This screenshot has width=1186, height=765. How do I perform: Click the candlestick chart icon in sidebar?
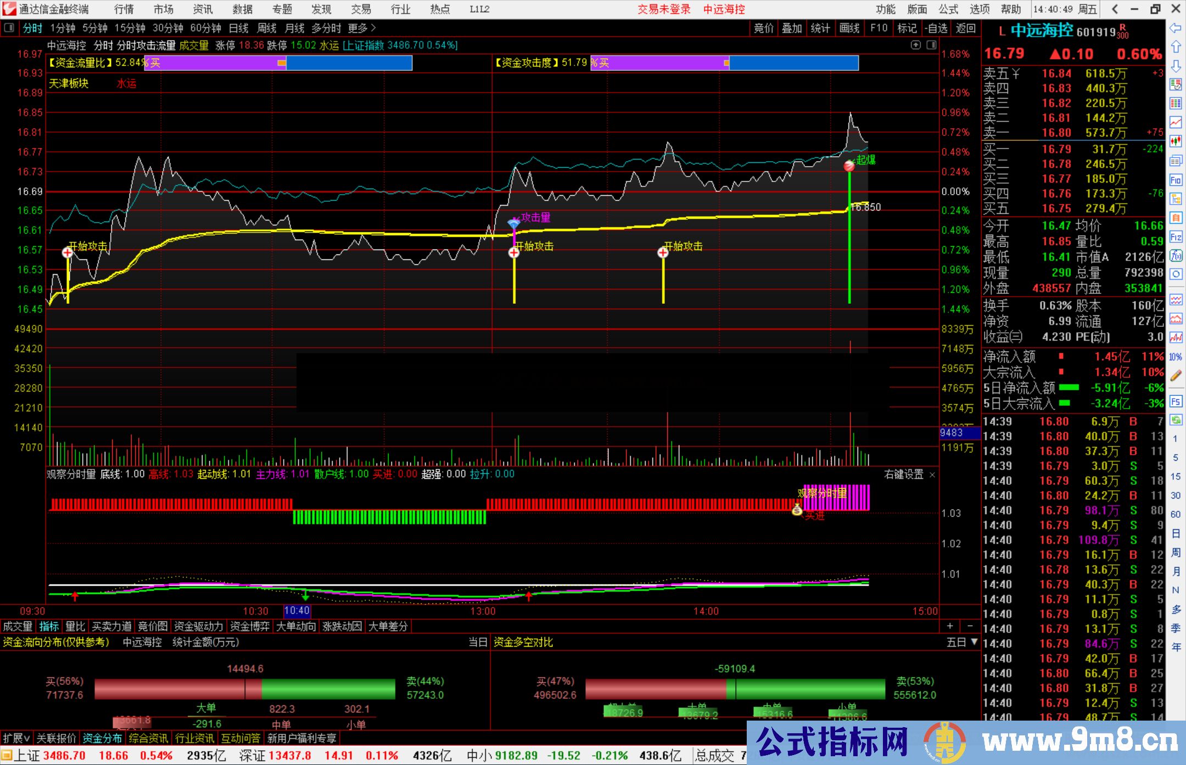tap(1176, 141)
